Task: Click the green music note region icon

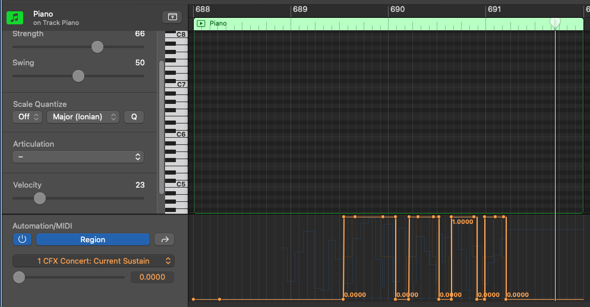Action: pyautogui.click(x=15, y=17)
